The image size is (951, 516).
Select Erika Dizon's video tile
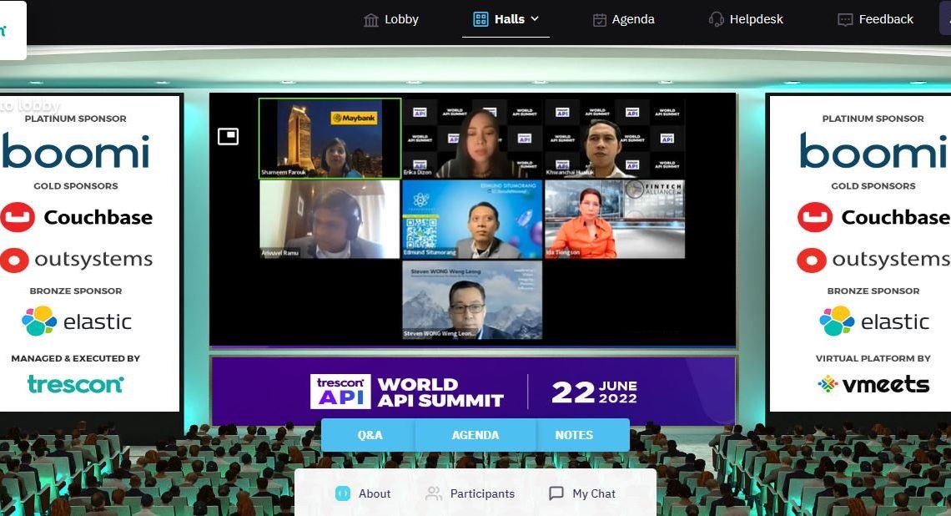click(x=472, y=139)
